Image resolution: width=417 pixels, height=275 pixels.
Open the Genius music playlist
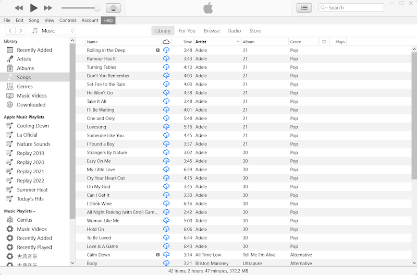coord(24,220)
